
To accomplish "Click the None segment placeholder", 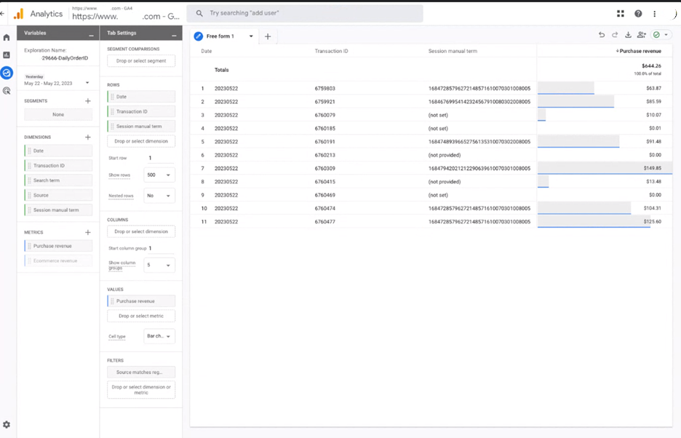I will tap(58, 115).
